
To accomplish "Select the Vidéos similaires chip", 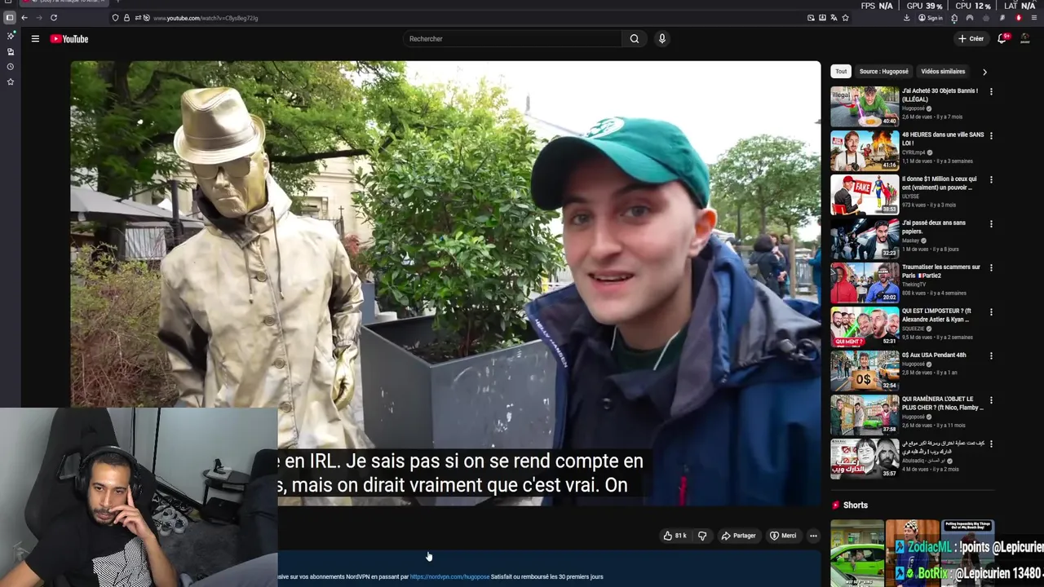I will coord(943,71).
